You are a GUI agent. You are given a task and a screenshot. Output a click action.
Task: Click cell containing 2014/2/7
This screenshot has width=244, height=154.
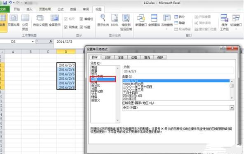click(x=66, y=83)
